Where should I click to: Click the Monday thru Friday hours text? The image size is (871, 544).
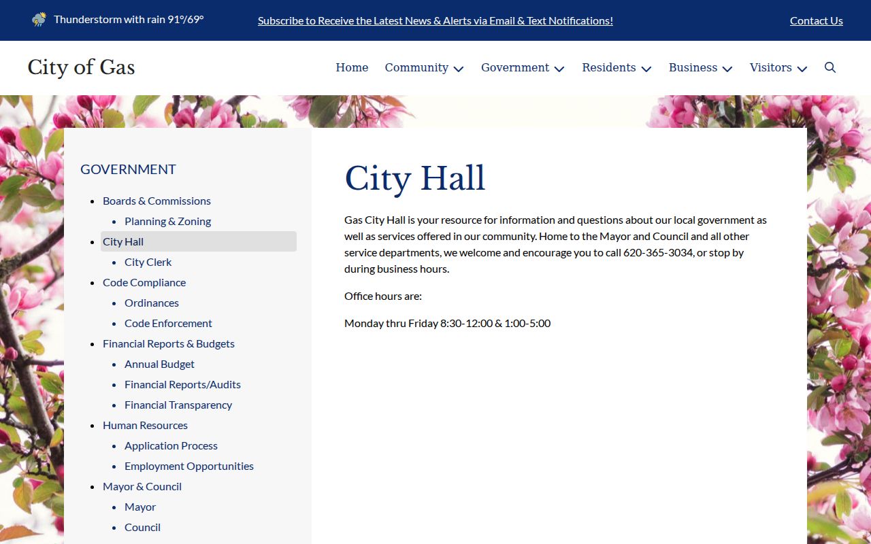coord(447,323)
